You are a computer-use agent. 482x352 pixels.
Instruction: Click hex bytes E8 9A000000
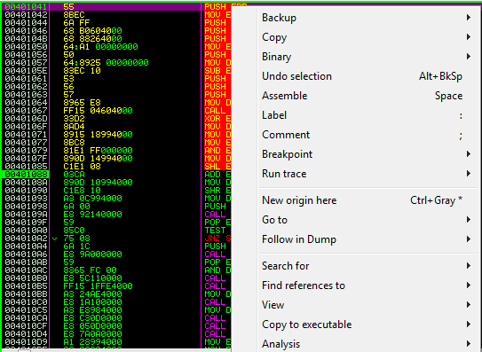[92, 254]
